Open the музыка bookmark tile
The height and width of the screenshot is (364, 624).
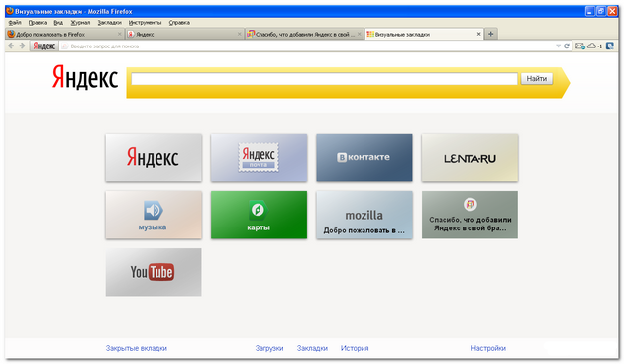(154, 215)
